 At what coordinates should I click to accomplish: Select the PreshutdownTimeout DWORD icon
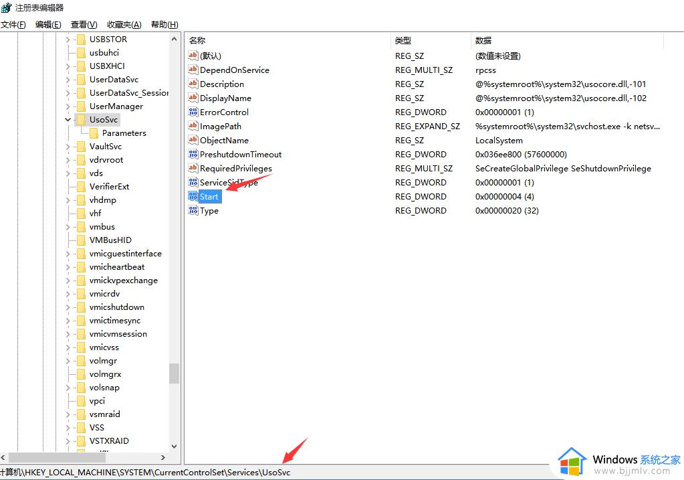click(x=193, y=154)
